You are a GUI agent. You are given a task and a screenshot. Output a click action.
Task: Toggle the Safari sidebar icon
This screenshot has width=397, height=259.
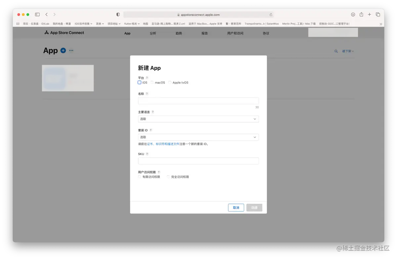click(37, 15)
